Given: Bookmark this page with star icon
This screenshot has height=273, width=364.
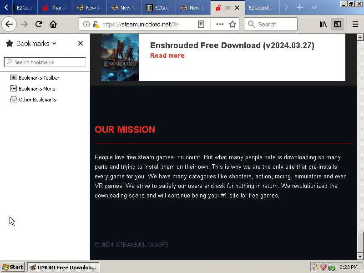Looking at the screenshot, I should [x=233, y=24].
